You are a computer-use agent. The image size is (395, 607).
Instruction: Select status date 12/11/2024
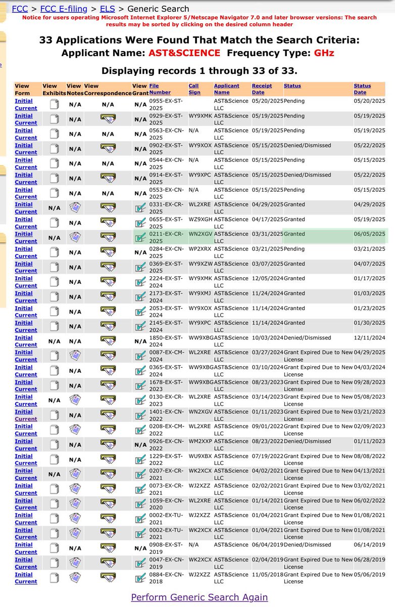coord(369,337)
